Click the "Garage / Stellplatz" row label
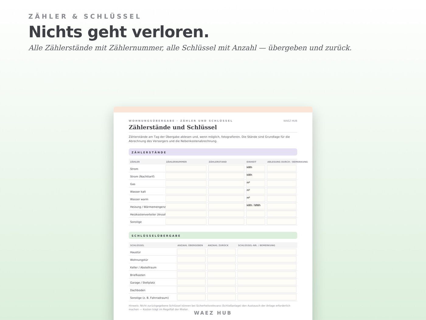 (x=142, y=283)
